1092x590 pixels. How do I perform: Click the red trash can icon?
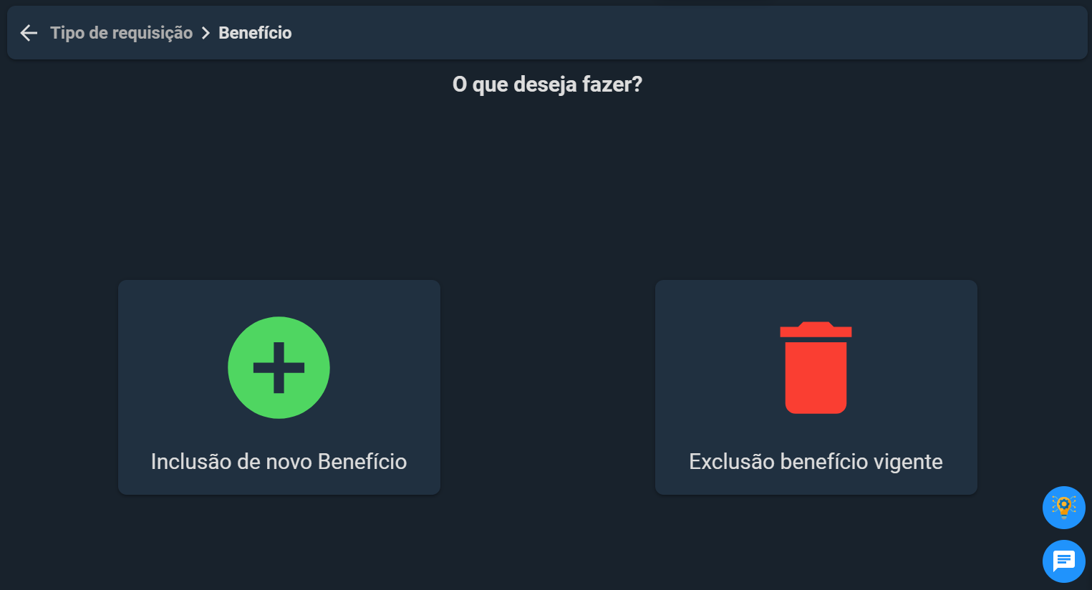point(816,367)
